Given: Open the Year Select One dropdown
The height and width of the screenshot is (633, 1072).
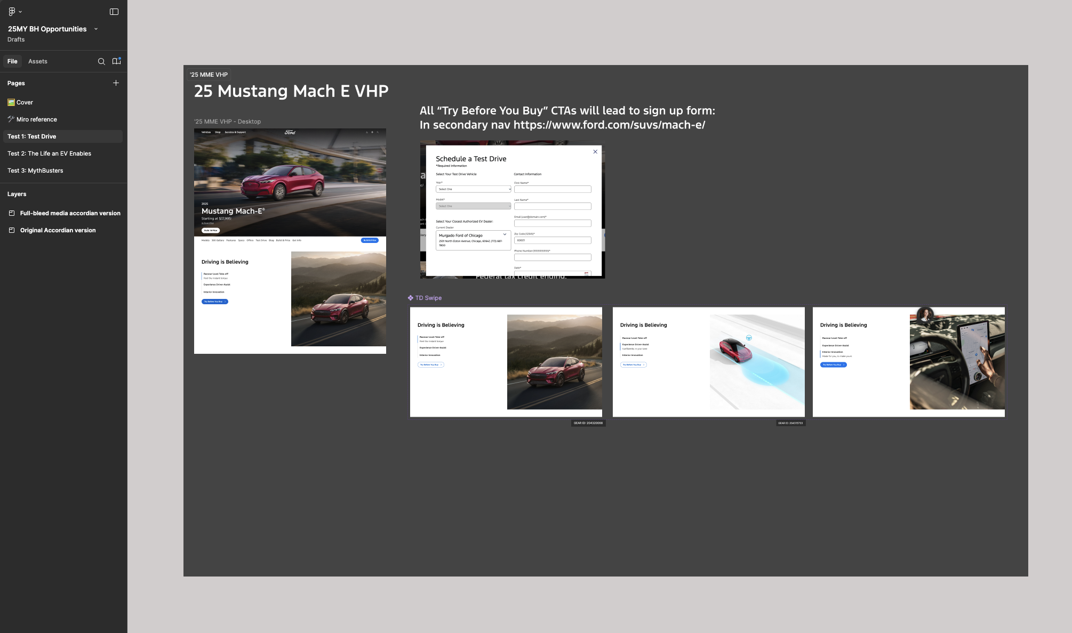Looking at the screenshot, I should tap(473, 189).
